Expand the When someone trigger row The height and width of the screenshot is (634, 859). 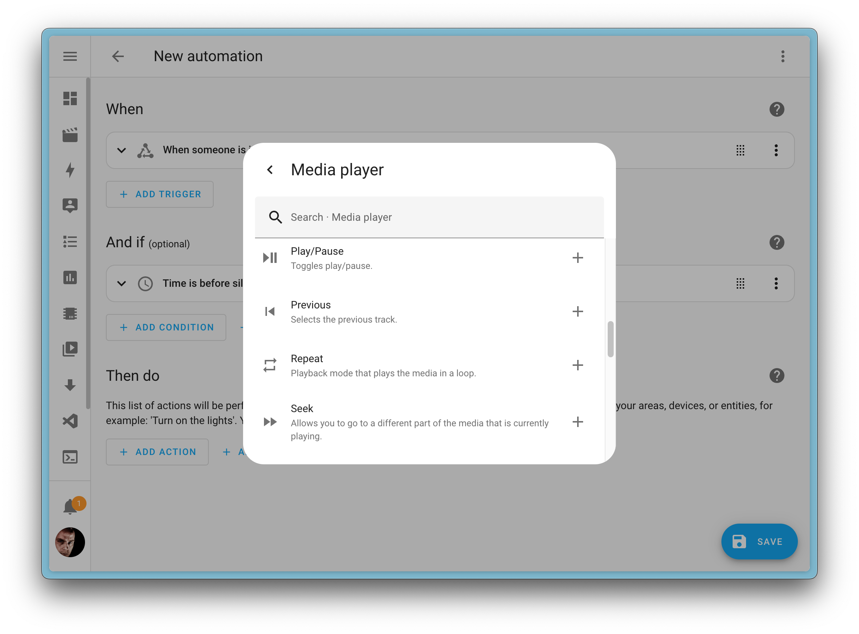(121, 150)
